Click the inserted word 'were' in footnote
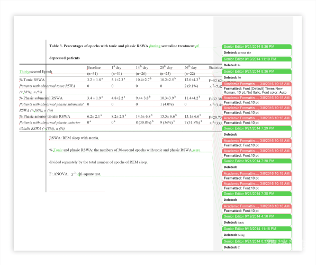Viewport: 316px width, 265px height. pos(196,150)
